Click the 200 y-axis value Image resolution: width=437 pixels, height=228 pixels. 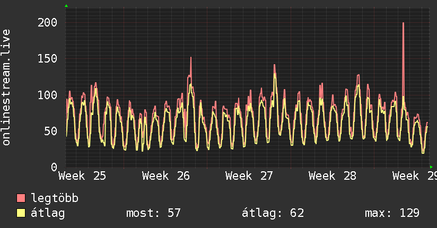coord(47,22)
